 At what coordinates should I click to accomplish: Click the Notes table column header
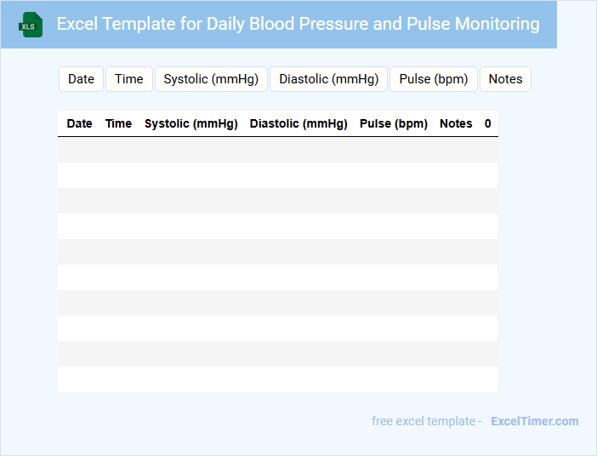pos(456,123)
